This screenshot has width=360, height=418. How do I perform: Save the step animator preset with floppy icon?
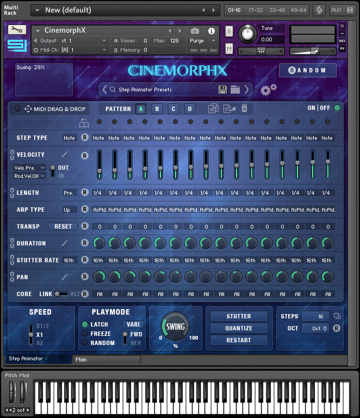coord(222,90)
